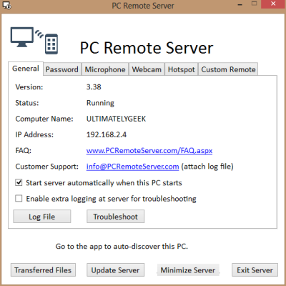Click Minimize Server button
Screen dimensions: 286x286
pos(188,270)
